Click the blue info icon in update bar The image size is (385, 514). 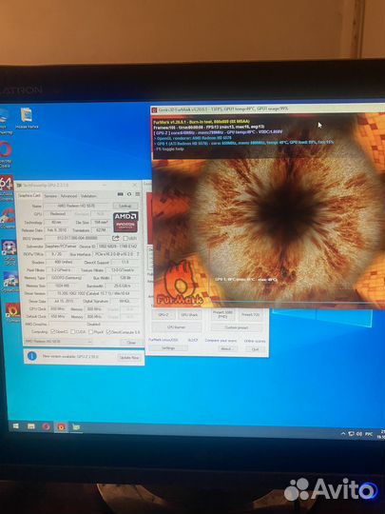click(x=32, y=356)
